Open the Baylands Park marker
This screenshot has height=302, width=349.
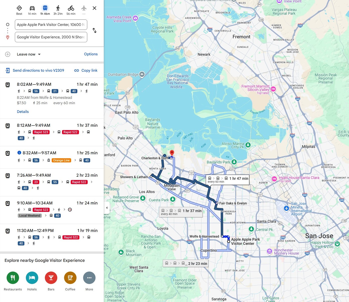coord(234,162)
